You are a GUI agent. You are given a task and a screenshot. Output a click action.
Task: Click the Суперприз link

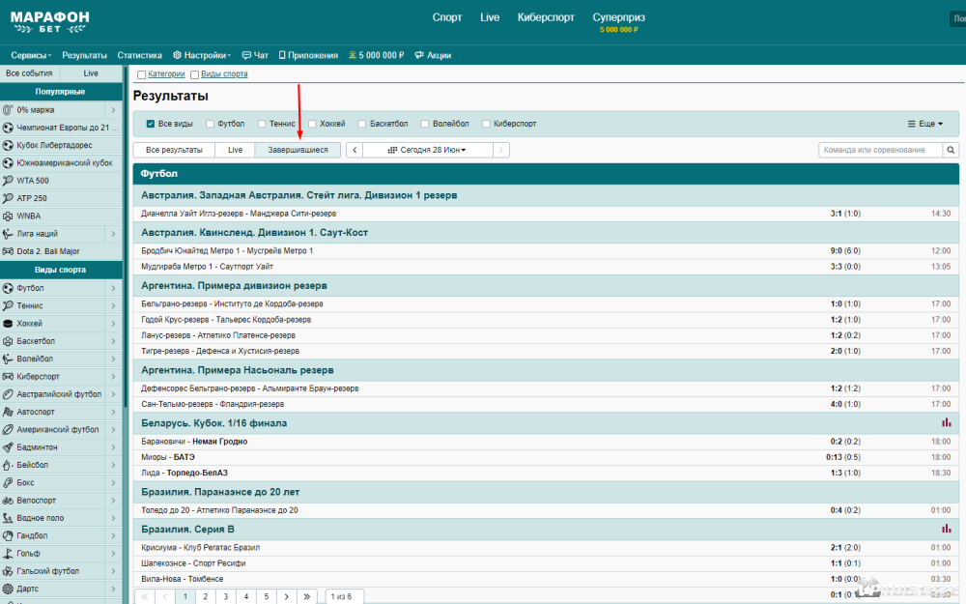(618, 17)
